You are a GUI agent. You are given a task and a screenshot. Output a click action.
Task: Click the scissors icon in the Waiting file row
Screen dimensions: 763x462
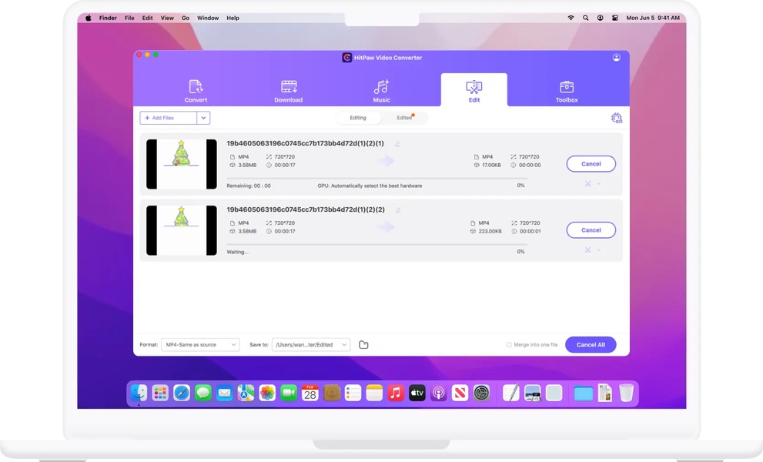click(587, 249)
